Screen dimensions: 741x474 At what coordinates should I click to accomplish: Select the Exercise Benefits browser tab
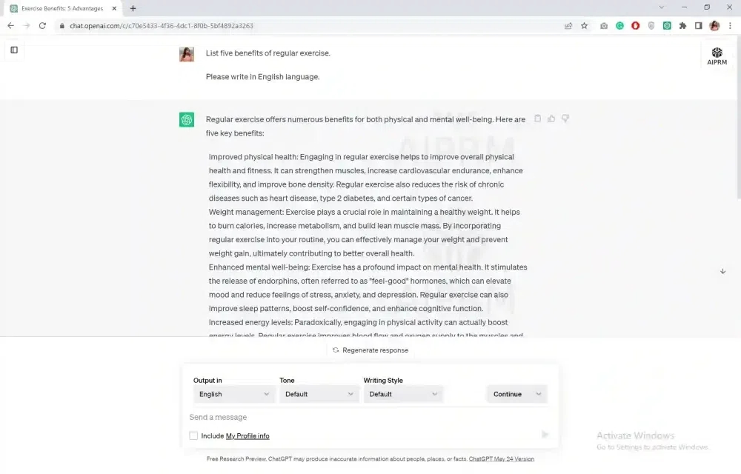62,8
